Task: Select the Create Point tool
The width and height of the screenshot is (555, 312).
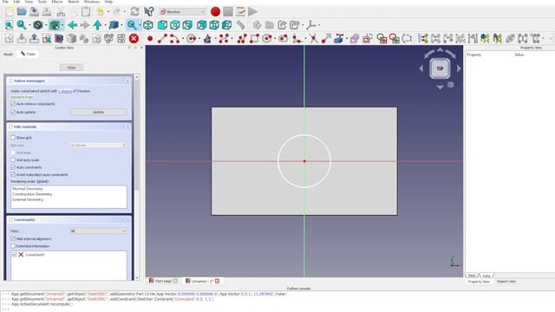Action: pyautogui.click(x=150, y=38)
